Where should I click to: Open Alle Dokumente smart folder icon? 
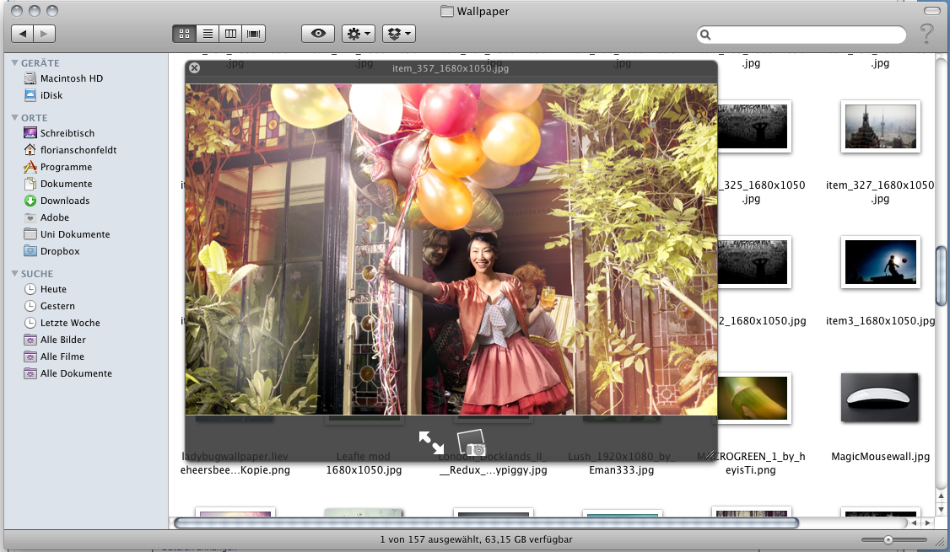click(x=30, y=374)
